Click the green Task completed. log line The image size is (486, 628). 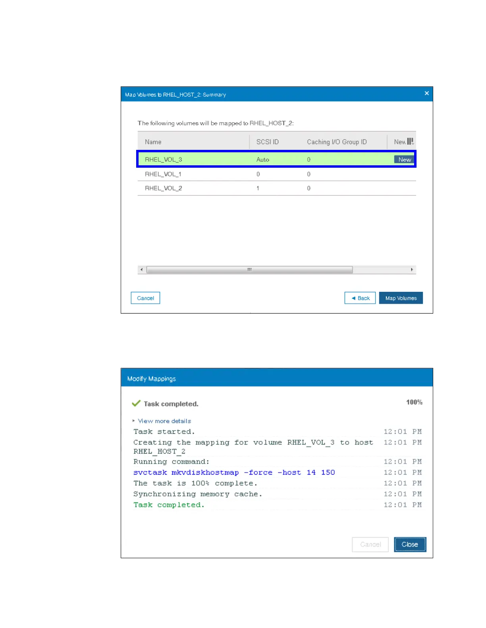point(169,505)
